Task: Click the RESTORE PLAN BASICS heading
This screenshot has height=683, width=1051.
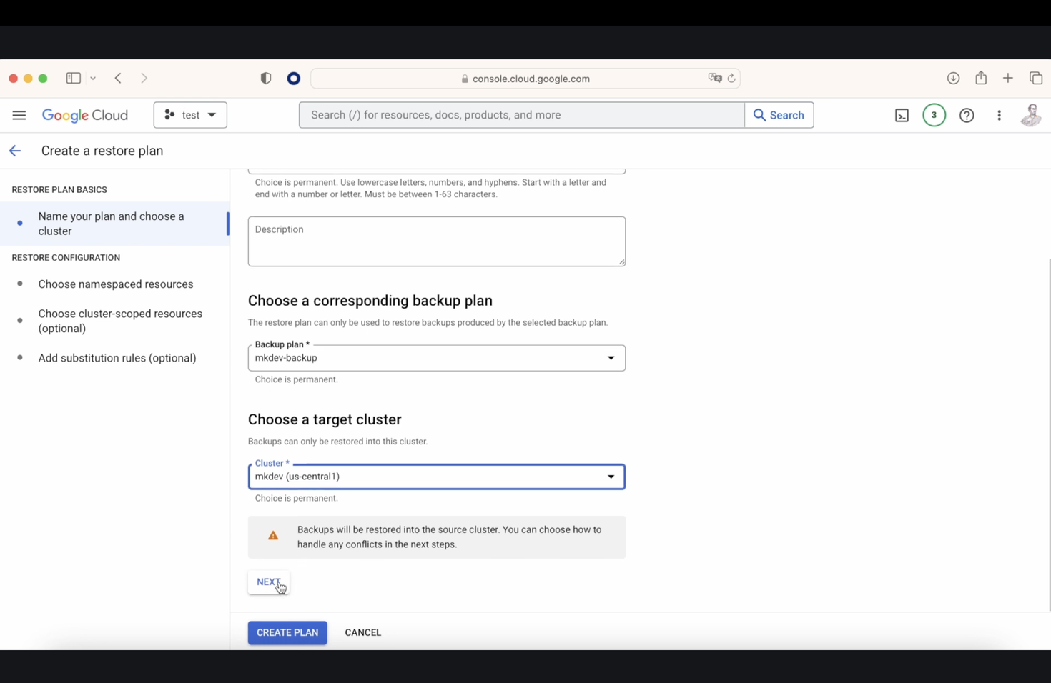Action: click(x=59, y=190)
